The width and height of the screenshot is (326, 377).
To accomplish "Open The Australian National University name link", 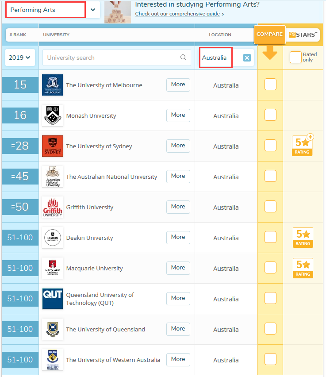I will [x=111, y=177].
